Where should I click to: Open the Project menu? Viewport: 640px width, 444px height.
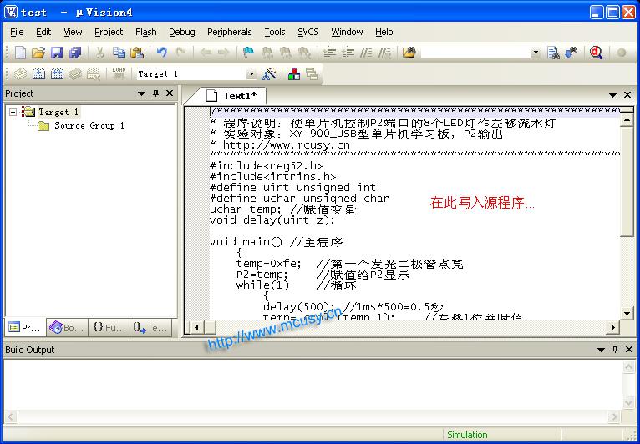click(109, 32)
